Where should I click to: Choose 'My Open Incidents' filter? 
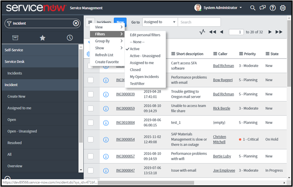point(144,77)
